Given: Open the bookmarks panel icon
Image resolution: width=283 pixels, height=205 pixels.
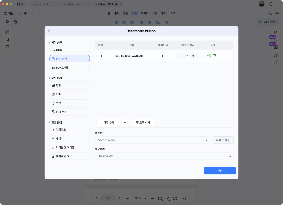Looking at the screenshot, I should click(x=7, y=39).
